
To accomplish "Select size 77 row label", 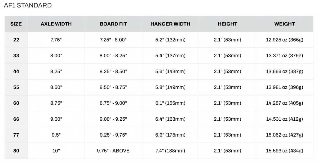I will tap(16, 135).
